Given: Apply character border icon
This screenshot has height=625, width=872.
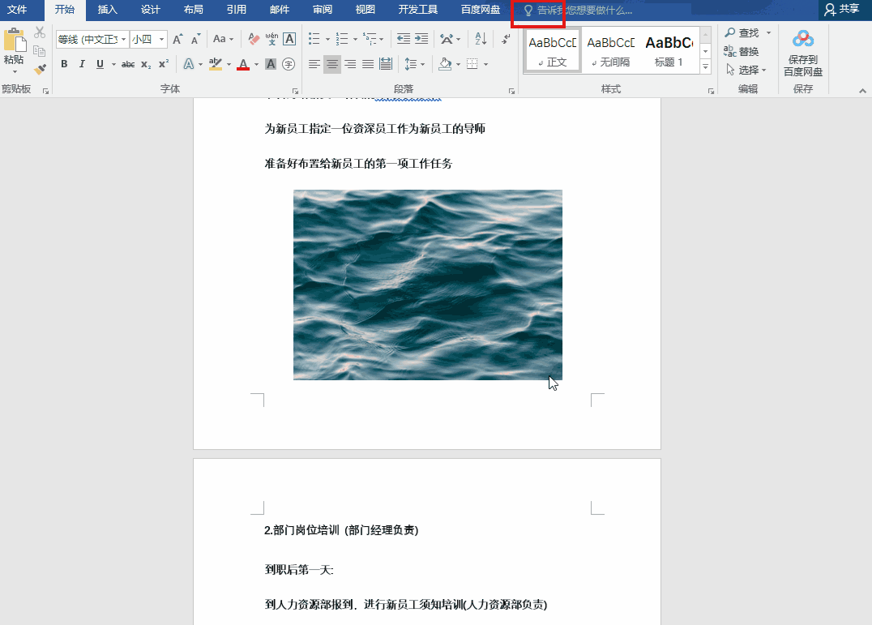Looking at the screenshot, I should point(289,39).
